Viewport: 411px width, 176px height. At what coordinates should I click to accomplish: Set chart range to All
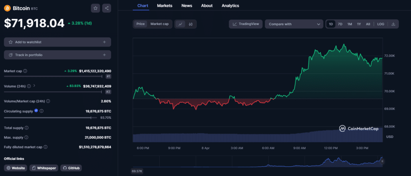(368, 24)
